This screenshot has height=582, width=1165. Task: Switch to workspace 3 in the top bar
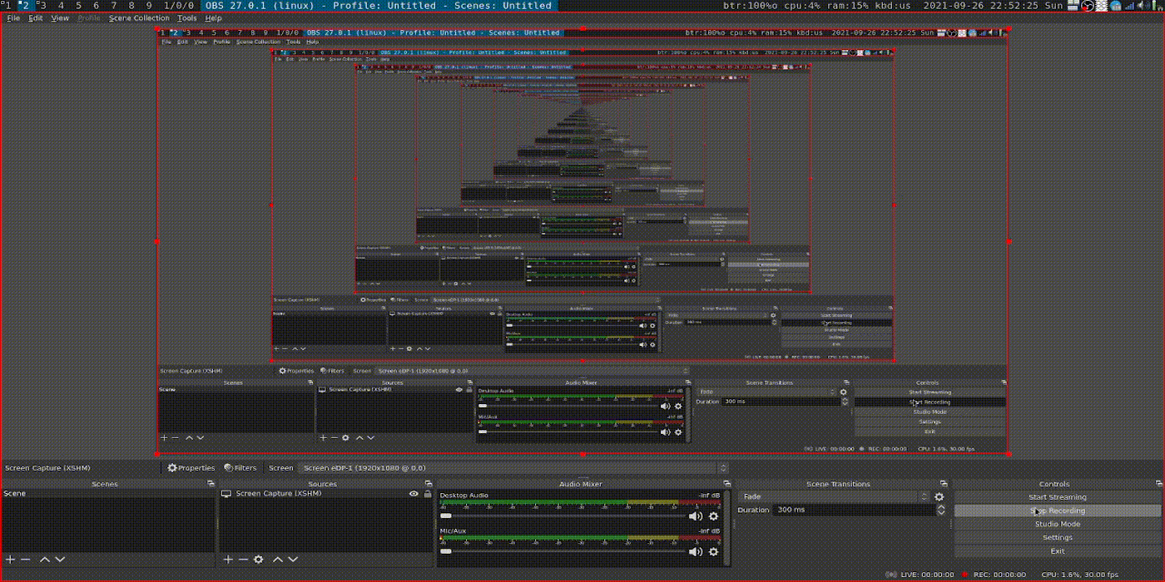[42, 6]
